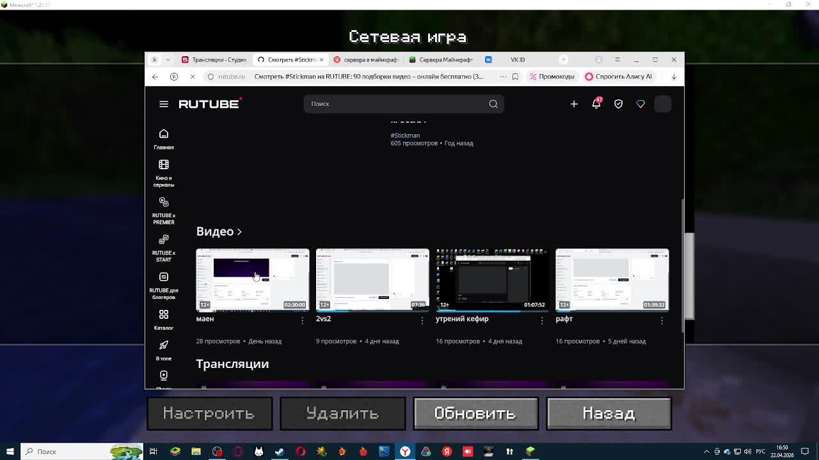This screenshot has height=460, width=819.
Task: Open more options for video рафт
Action: (662, 321)
